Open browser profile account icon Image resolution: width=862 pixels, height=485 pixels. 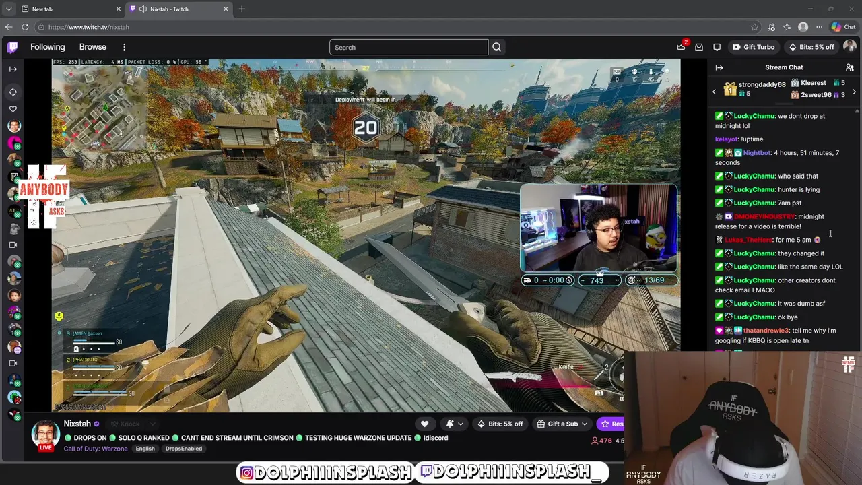[x=803, y=27]
